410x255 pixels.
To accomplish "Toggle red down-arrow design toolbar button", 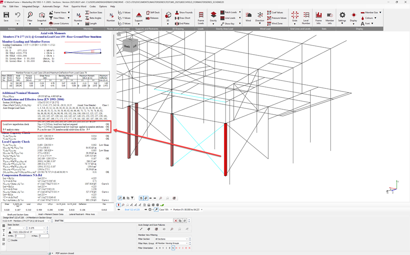I will point(119,205).
